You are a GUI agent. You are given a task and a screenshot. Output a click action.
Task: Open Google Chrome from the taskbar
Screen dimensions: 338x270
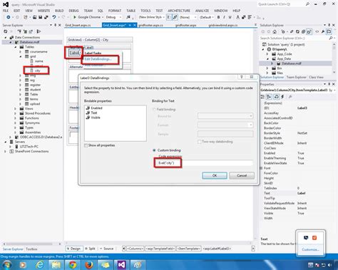pos(73,264)
